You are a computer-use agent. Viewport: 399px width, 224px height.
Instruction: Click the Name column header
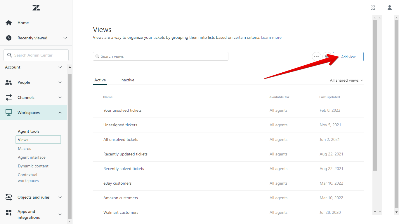coord(108,97)
